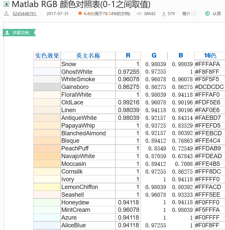Viewport: 225px width, 230px height.
Task: Click the document title text
Action: click(81, 4)
